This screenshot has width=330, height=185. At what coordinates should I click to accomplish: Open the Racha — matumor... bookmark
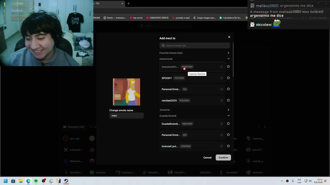115,18
